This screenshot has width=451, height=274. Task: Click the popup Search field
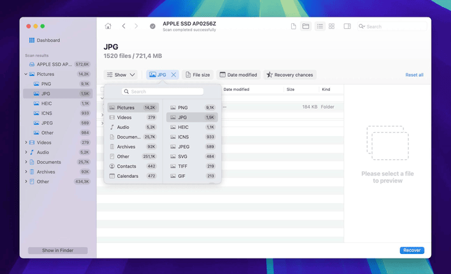(162, 92)
